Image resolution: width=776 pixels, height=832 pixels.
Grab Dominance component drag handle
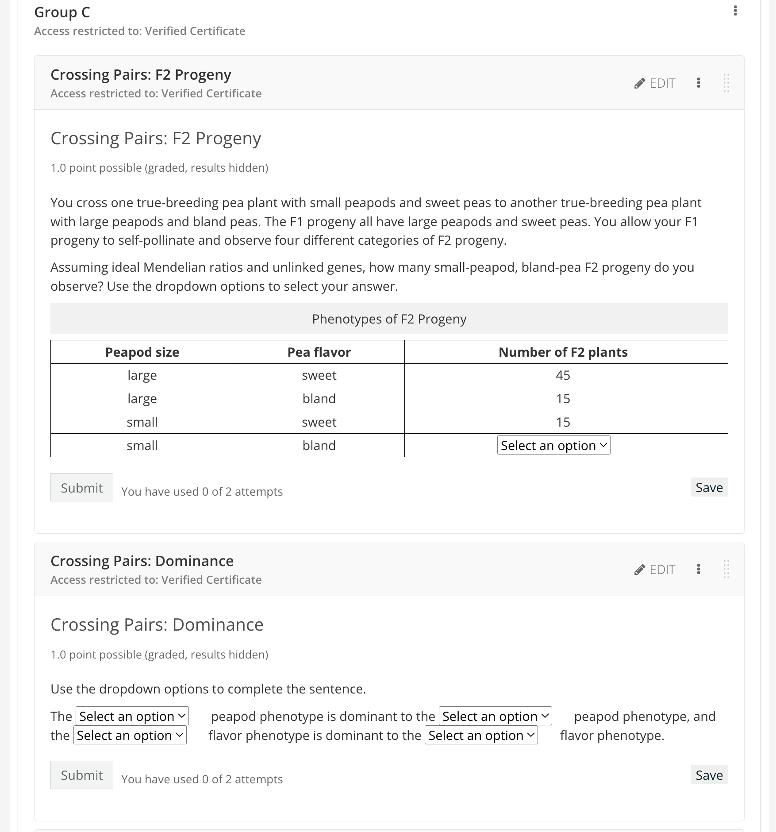click(726, 569)
